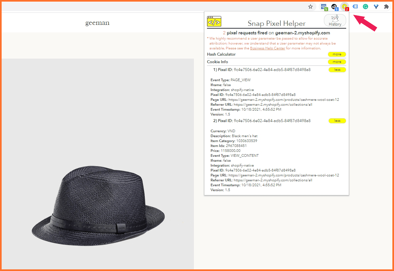Click the Snap Pixel Helper title text

click(x=276, y=24)
